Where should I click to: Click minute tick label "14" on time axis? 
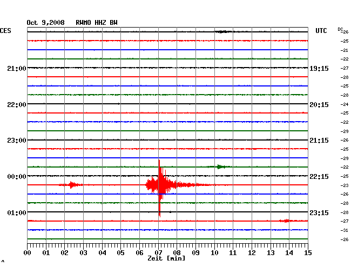(289, 252)
